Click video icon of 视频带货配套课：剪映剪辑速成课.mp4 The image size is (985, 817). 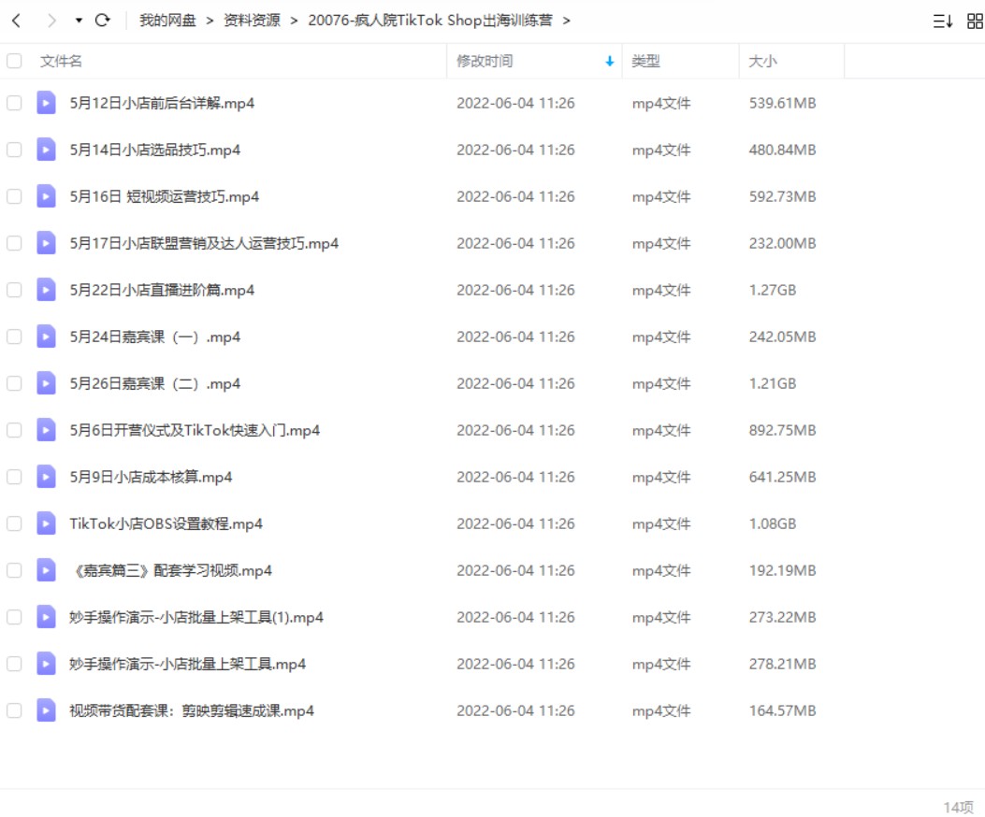pyautogui.click(x=46, y=710)
